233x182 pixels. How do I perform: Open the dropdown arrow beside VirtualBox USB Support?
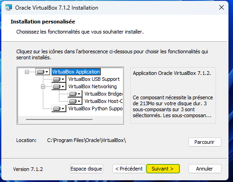point(63,79)
